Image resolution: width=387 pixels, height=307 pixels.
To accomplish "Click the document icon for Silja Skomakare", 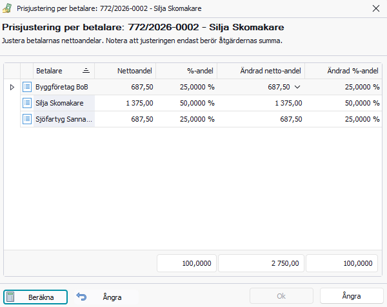I will (x=27, y=103).
